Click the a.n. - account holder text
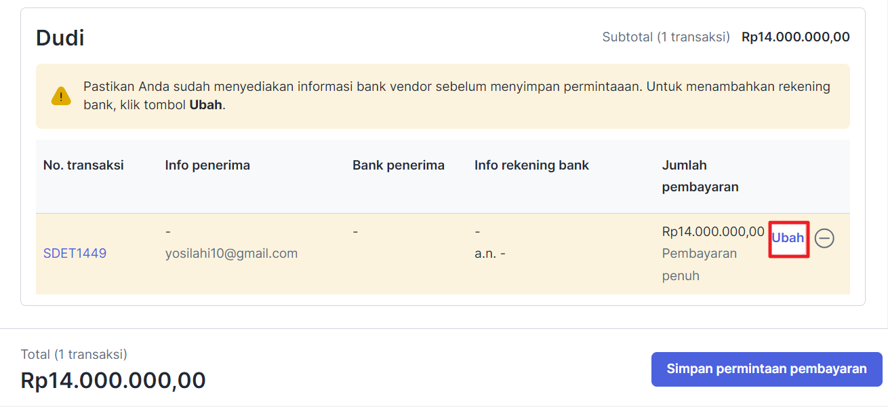Viewport: 888px width, 407px height. click(x=490, y=254)
